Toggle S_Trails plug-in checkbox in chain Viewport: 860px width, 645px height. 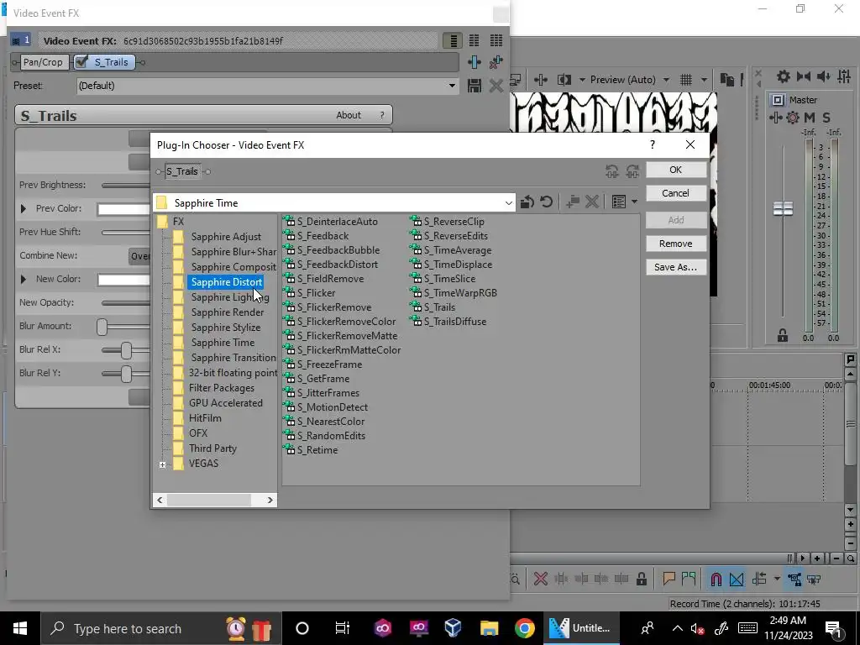click(81, 62)
